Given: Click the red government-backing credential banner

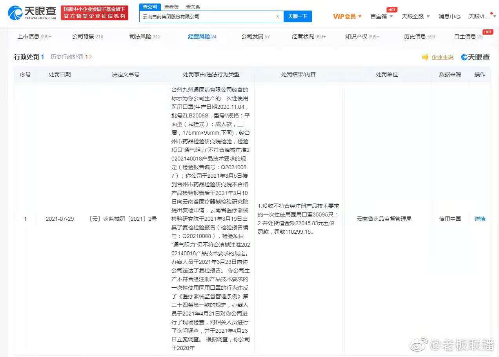Looking at the screenshot, I should point(95,13).
